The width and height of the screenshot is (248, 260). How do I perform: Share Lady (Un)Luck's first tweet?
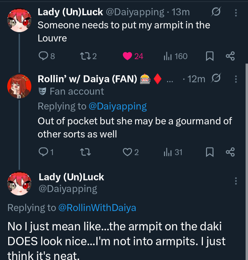pos(230,56)
